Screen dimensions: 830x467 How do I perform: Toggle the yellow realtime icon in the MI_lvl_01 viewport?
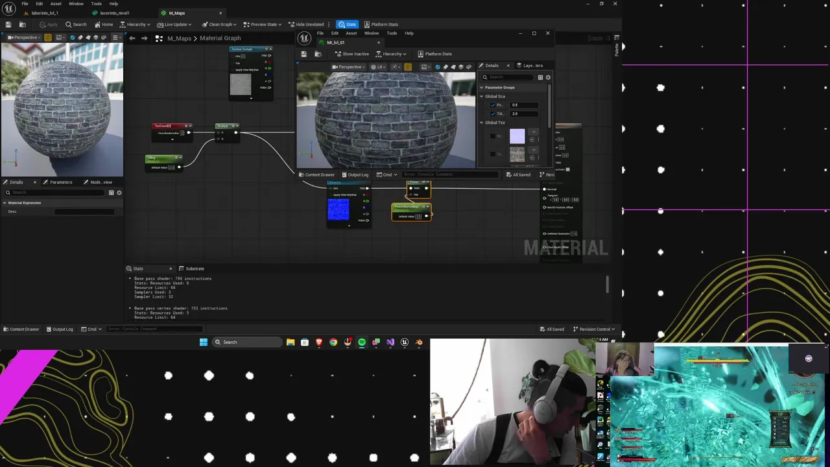407,67
